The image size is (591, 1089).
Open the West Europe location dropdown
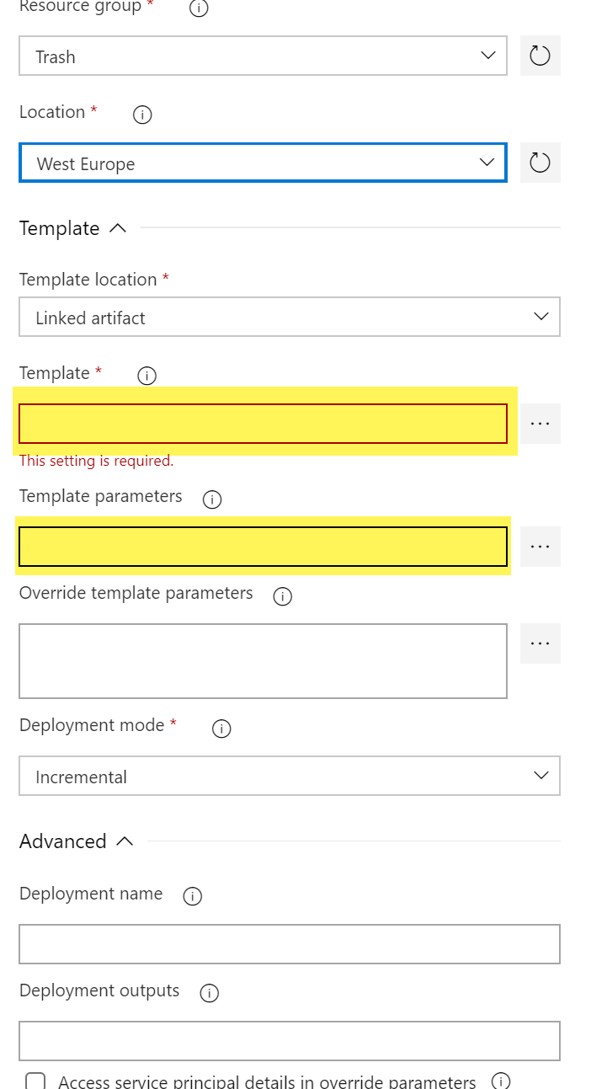[263, 163]
